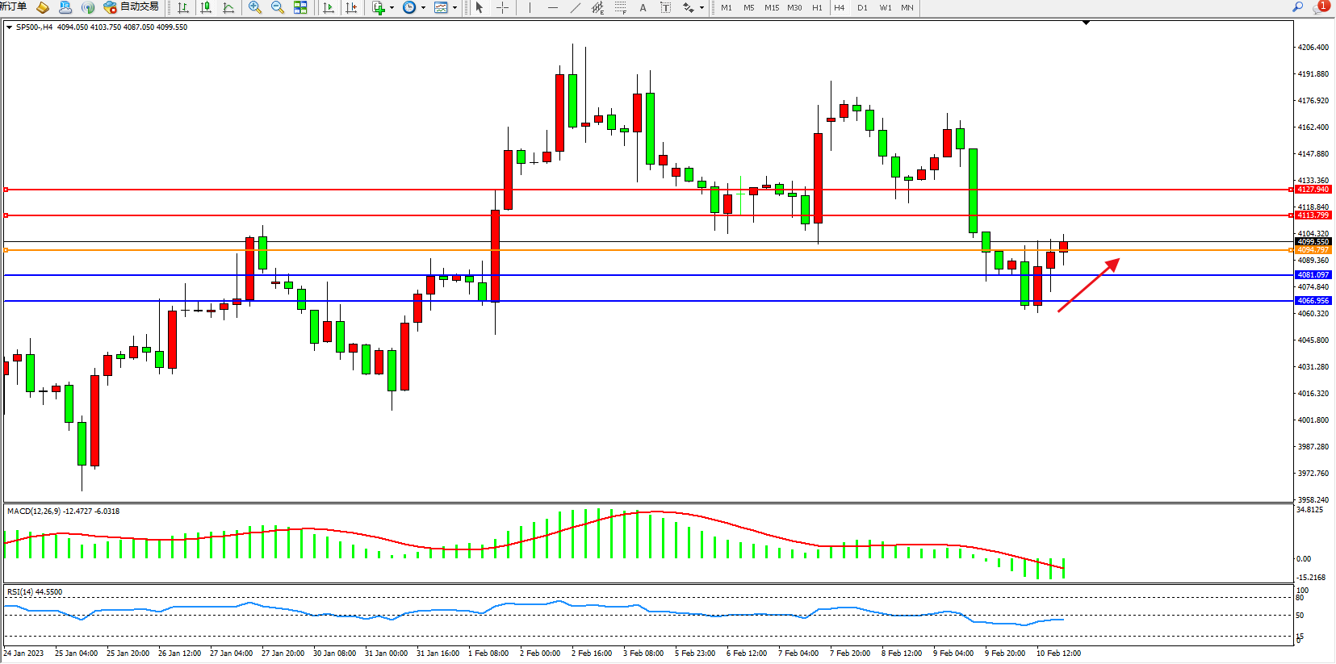Switch to the D1 timeframe
The image size is (1336, 664).
[x=862, y=7]
